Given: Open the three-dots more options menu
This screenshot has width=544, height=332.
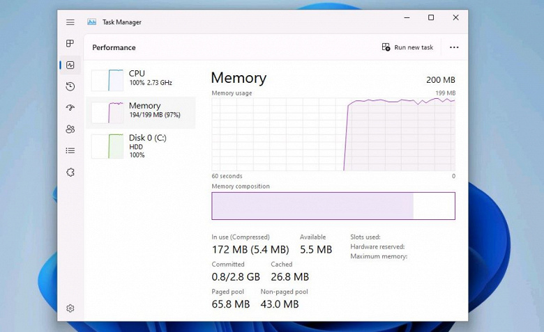Looking at the screenshot, I should (x=454, y=47).
